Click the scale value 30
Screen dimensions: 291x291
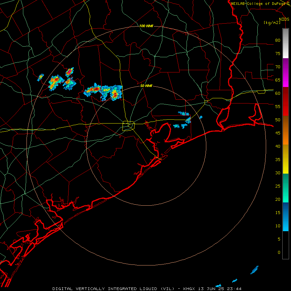point(278,173)
